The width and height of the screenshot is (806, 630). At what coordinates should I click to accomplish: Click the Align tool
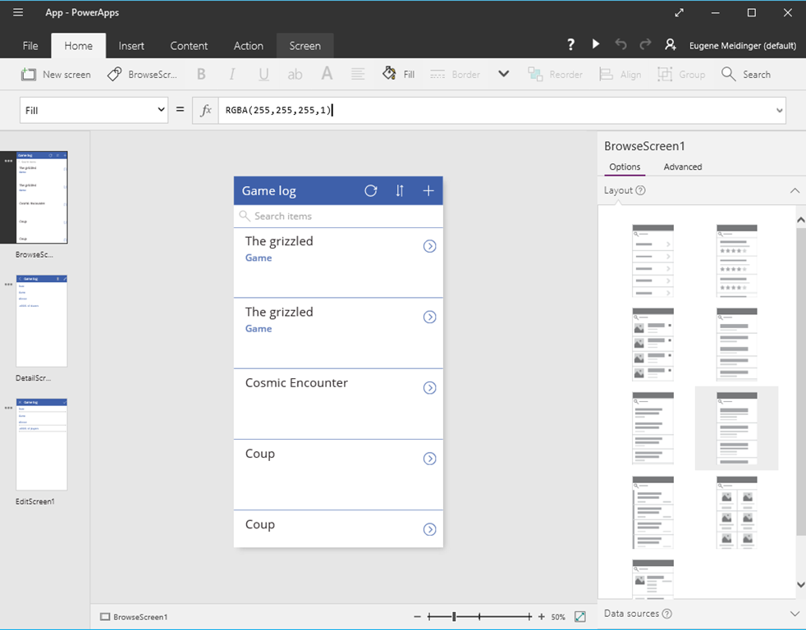tap(620, 75)
